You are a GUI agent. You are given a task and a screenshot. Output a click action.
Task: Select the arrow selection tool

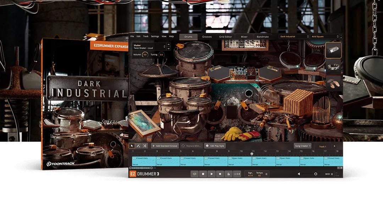(132, 146)
